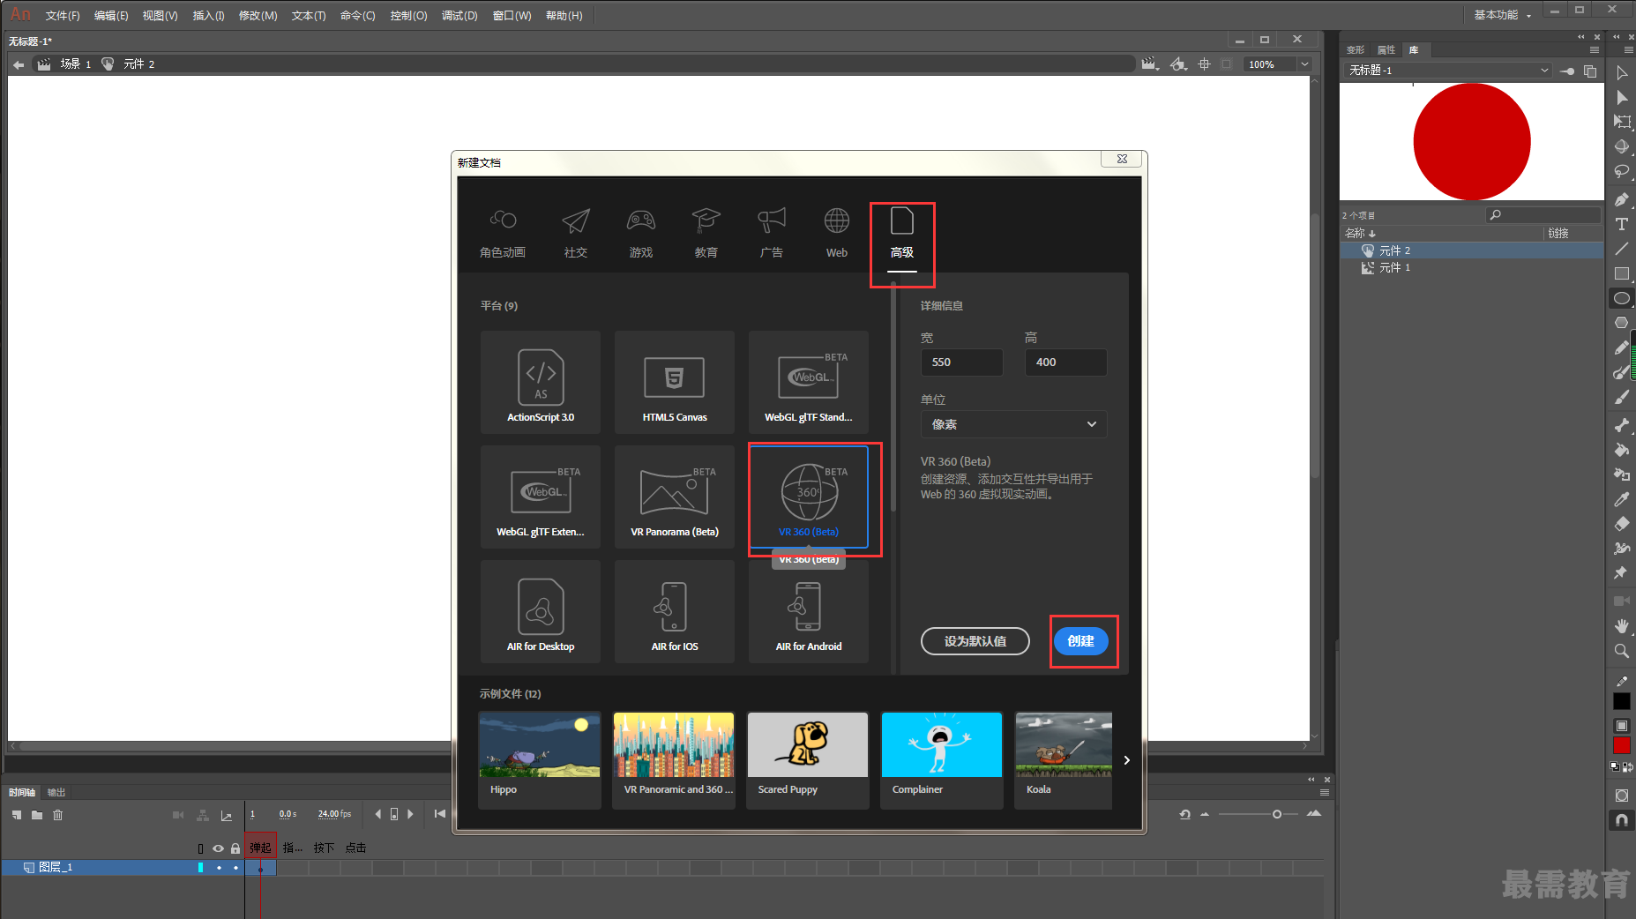This screenshot has height=919, width=1636.
Task: Select the Oval tool
Action: [1621, 298]
